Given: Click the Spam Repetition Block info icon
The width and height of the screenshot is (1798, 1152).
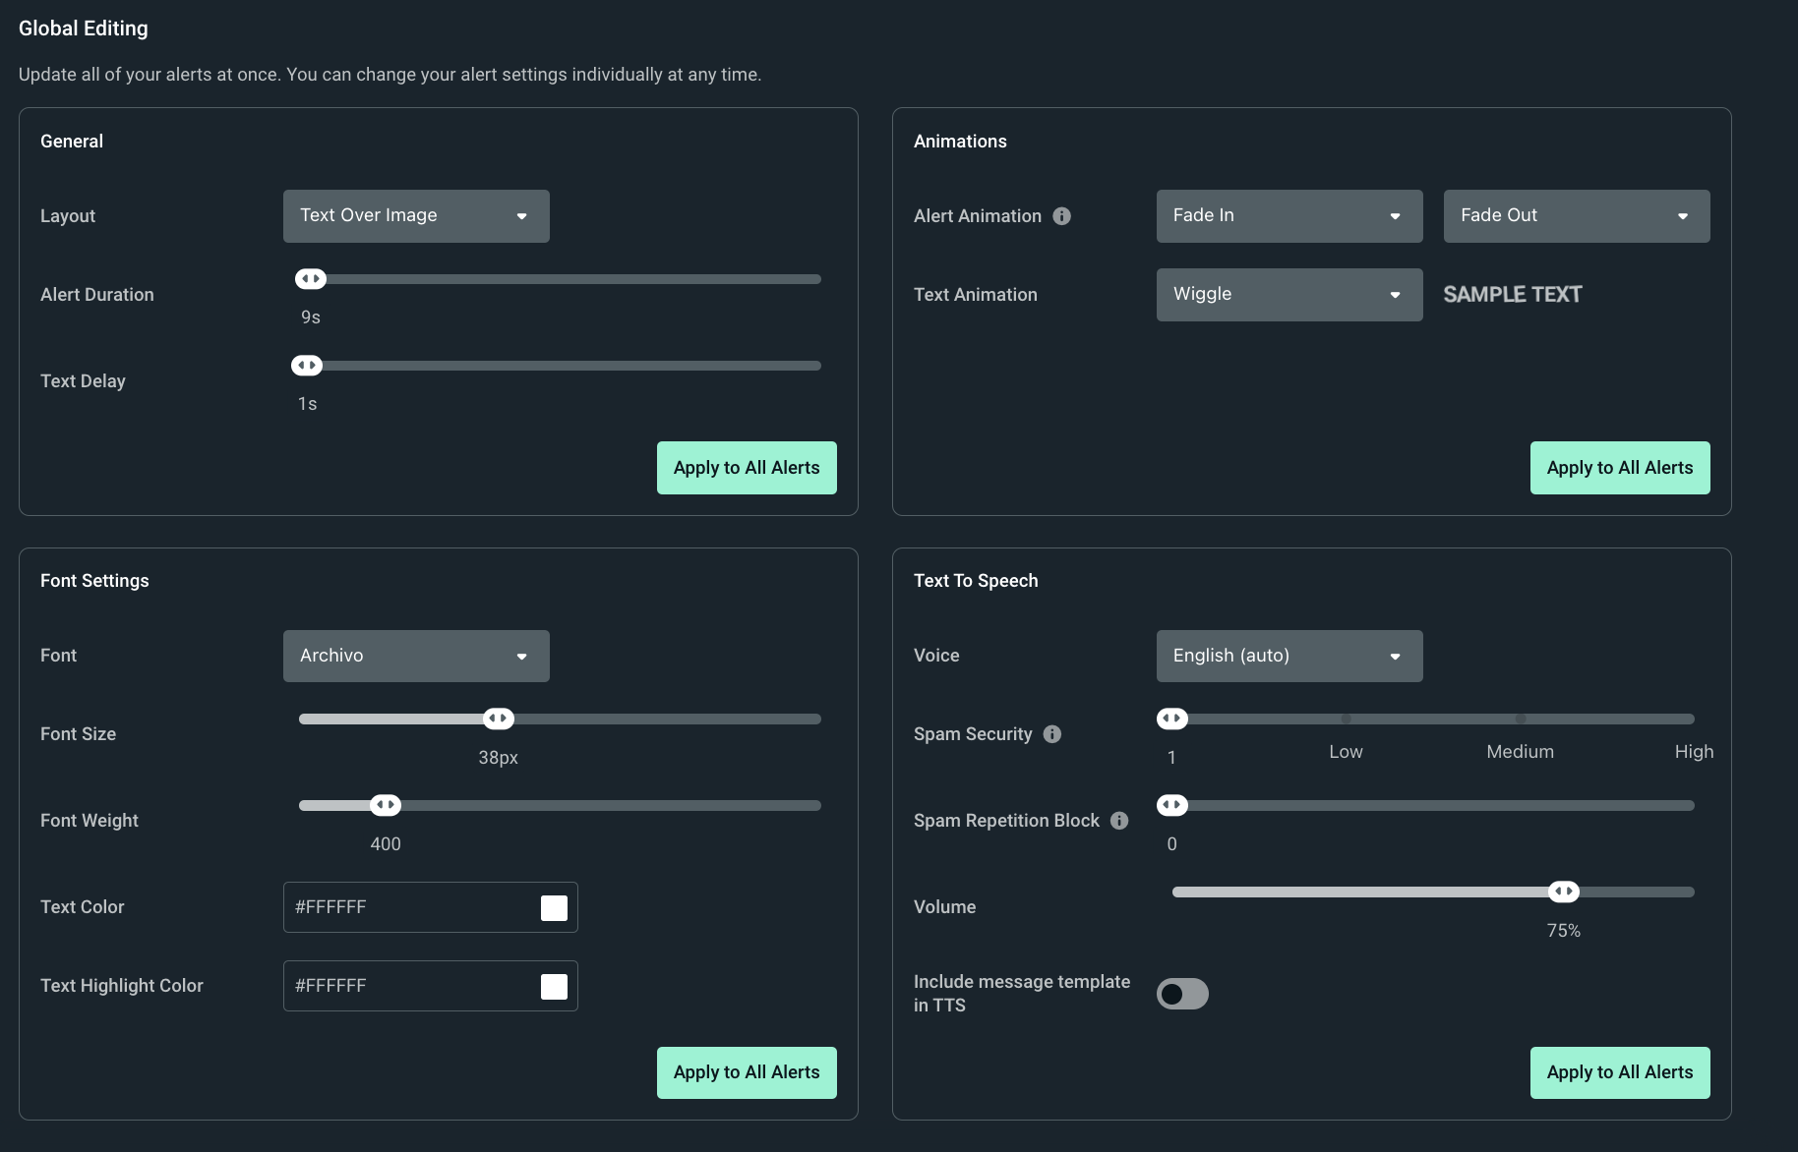Looking at the screenshot, I should [x=1118, y=821].
